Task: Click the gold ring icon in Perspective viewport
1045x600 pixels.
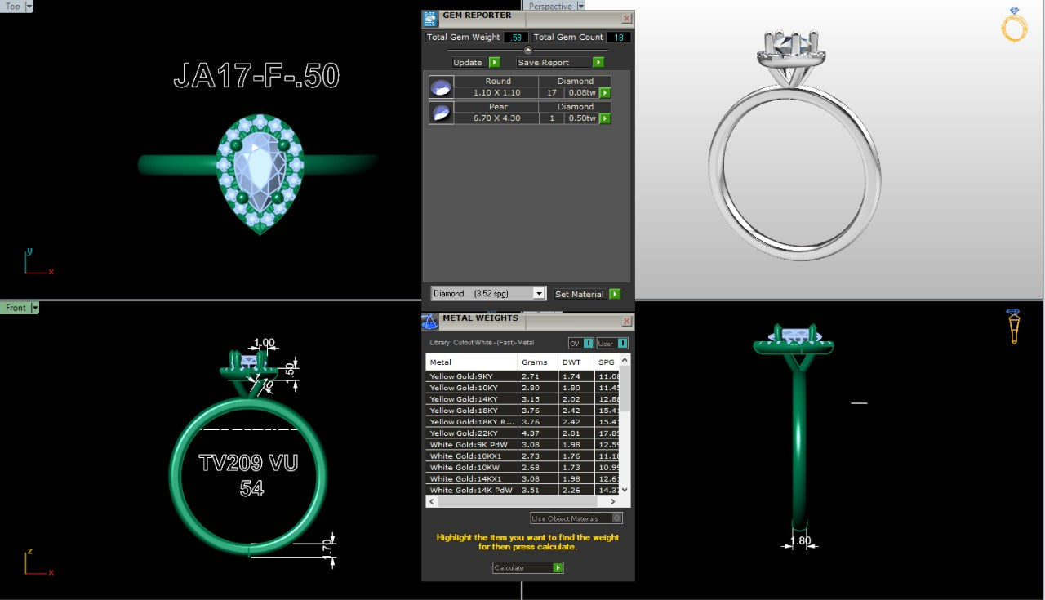Action: point(1014,25)
